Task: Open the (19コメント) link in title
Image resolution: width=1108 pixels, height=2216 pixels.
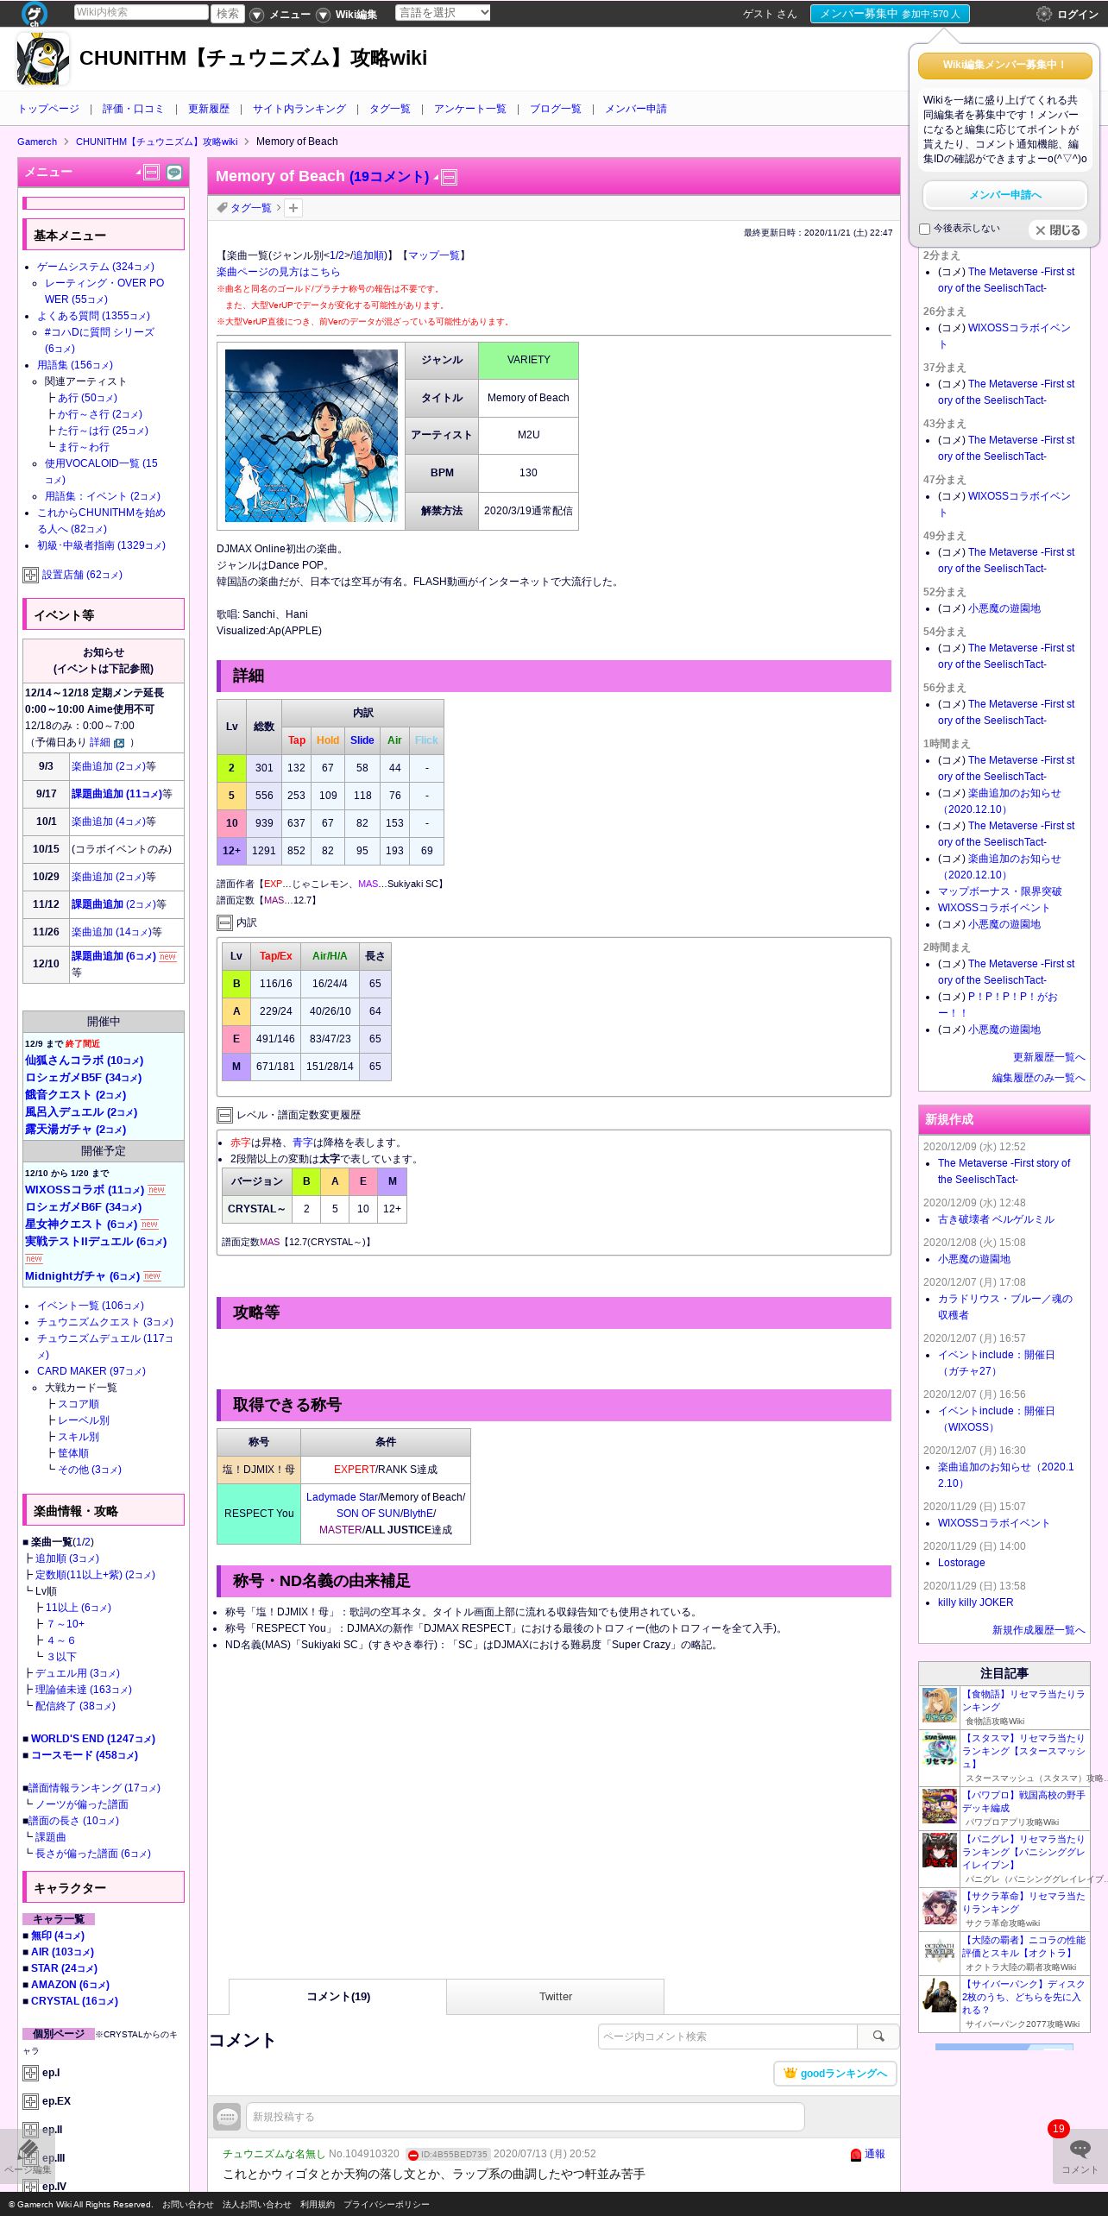Action: click(389, 177)
